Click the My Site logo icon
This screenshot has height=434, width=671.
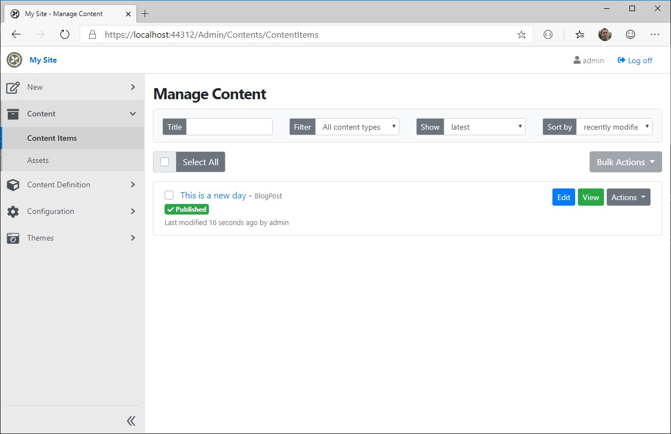[14, 59]
